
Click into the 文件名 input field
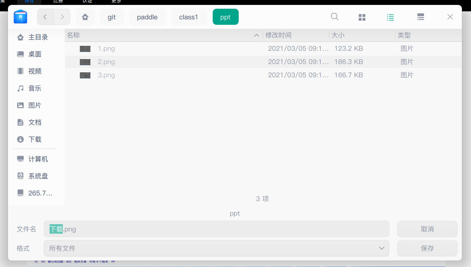(216, 229)
